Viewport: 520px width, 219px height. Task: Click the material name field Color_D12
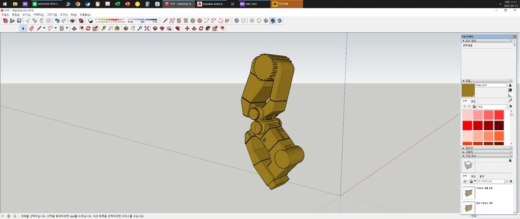(491, 85)
